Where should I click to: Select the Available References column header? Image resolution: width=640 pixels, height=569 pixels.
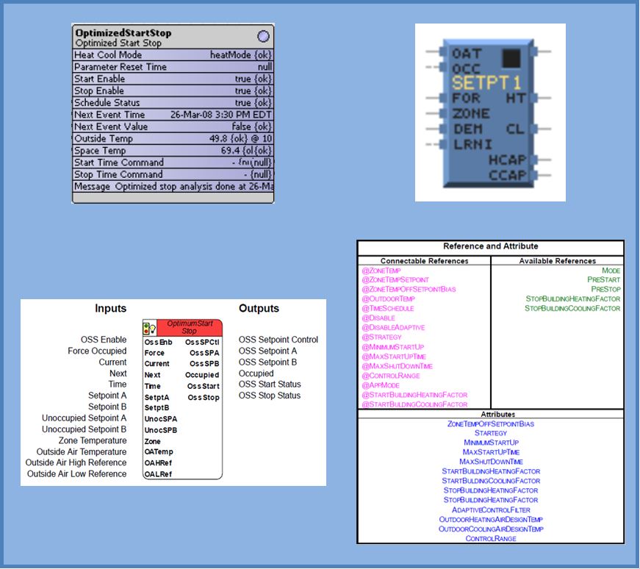(x=557, y=261)
